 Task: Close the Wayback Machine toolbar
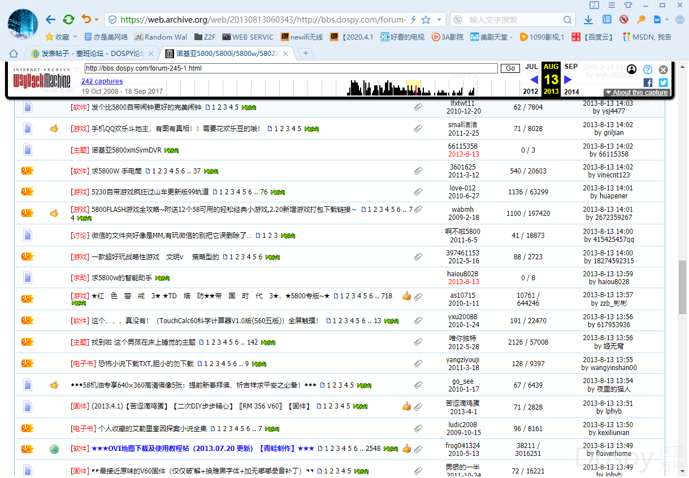(x=664, y=69)
